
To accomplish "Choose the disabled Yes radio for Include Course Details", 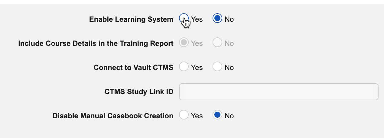I will point(184,43).
